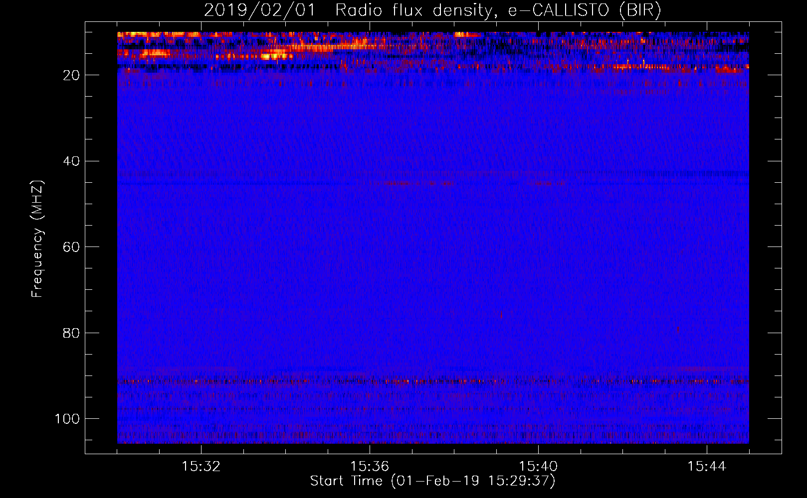Click the '15:40' time tick label
The width and height of the screenshot is (807, 498).
[x=538, y=467]
